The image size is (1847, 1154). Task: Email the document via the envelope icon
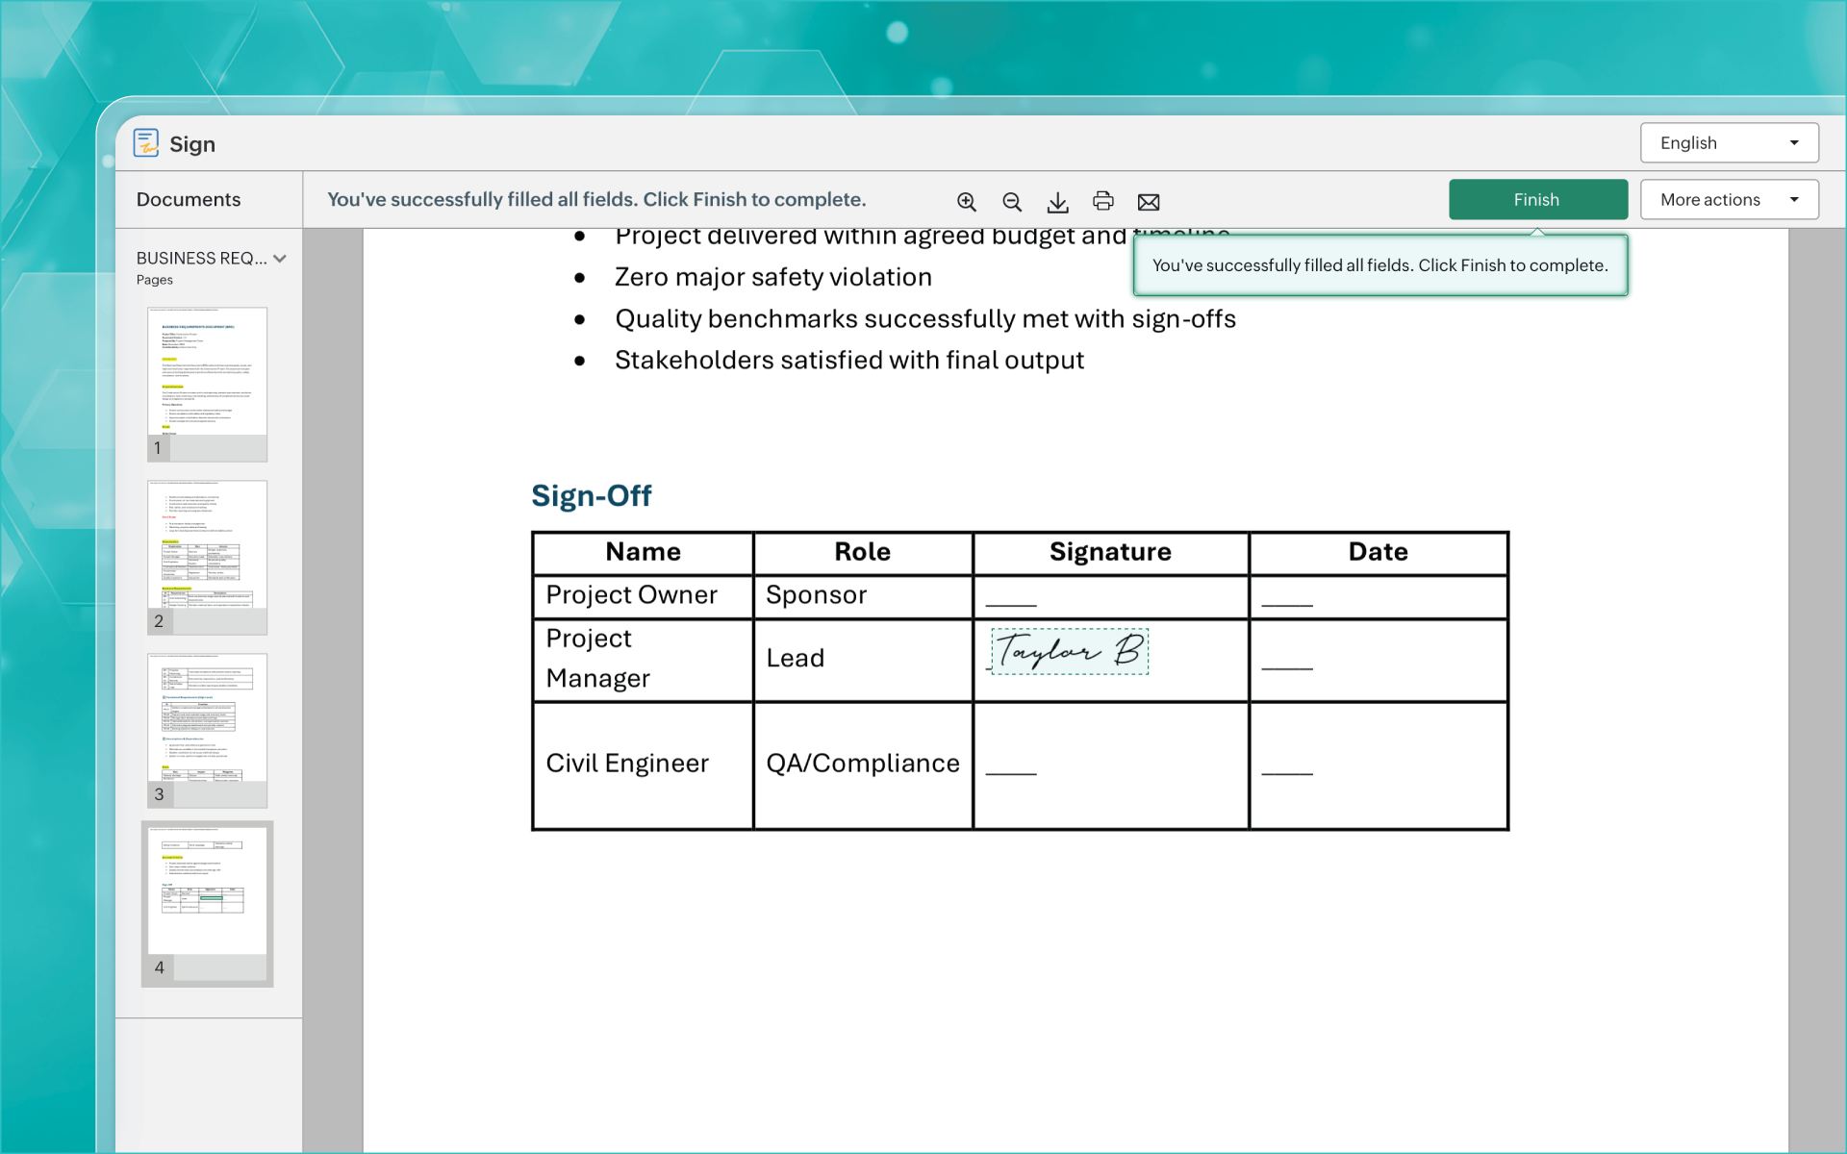pos(1149,202)
